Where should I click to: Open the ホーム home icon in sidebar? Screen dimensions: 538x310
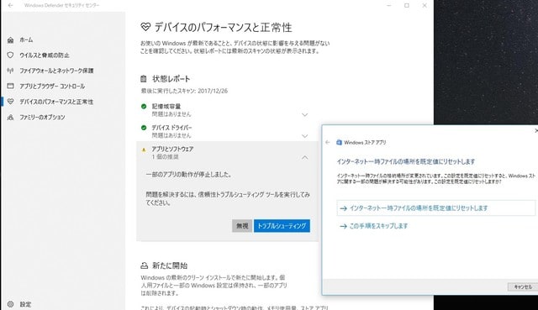[x=11, y=40]
